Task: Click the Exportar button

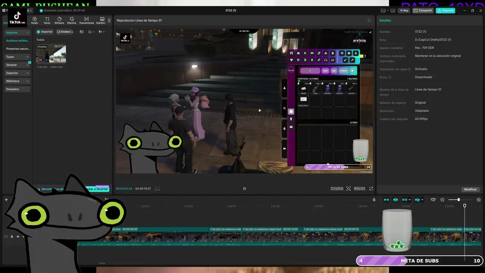Action: tap(446, 11)
